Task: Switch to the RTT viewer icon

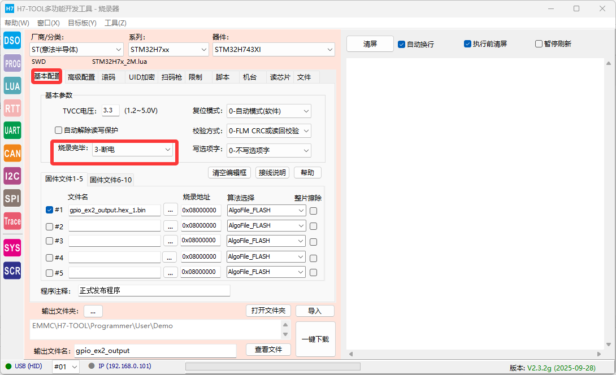Action: coord(12,108)
